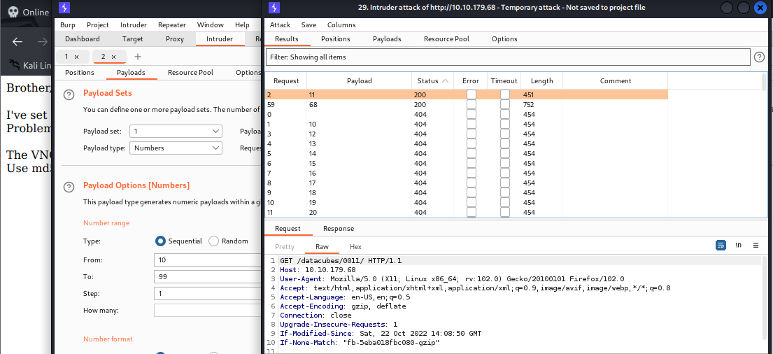
Task: Open the Repeater menu
Action: pyautogui.click(x=172, y=24)
